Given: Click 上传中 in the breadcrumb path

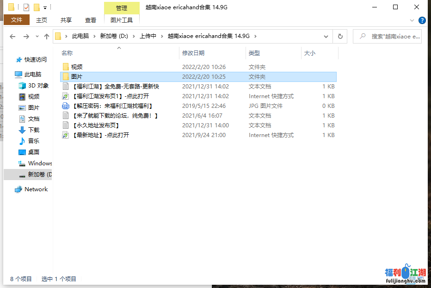Looking at the screenshot, I should pos(148,37).
